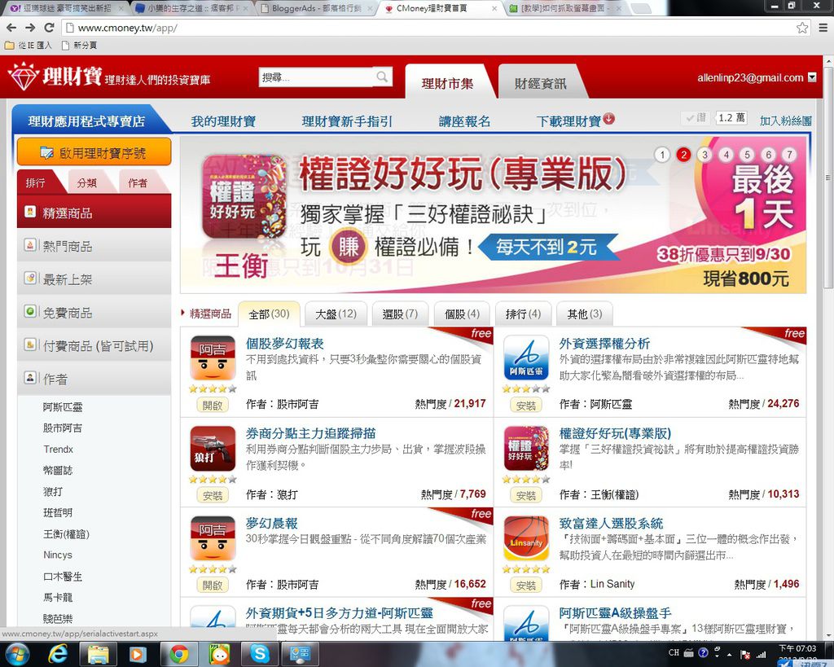Filter by 排行 (4) category tab
This screenshot has width=834, height=667.
[x=524, y=314]
